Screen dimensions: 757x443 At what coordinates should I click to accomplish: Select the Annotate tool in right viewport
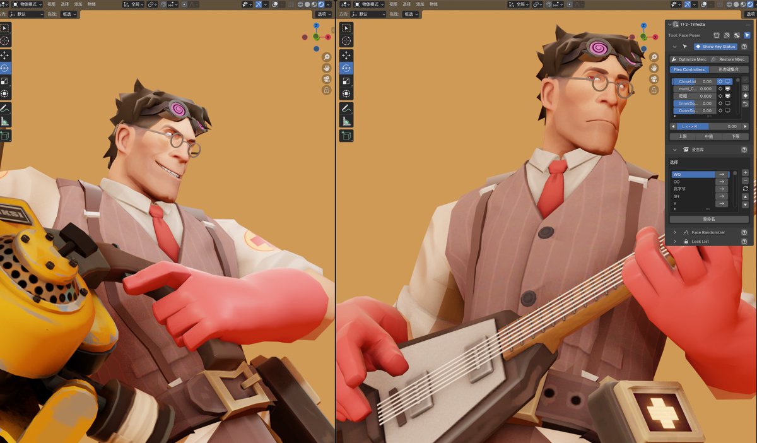pyautogui.click(x=346, y=109)
